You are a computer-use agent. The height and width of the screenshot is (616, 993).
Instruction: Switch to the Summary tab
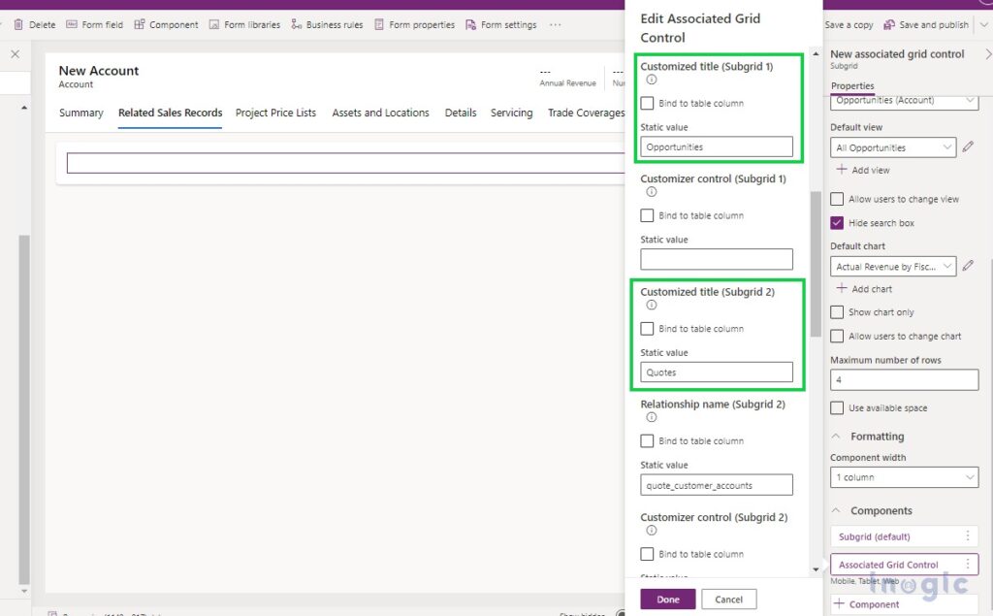point(81,113)
